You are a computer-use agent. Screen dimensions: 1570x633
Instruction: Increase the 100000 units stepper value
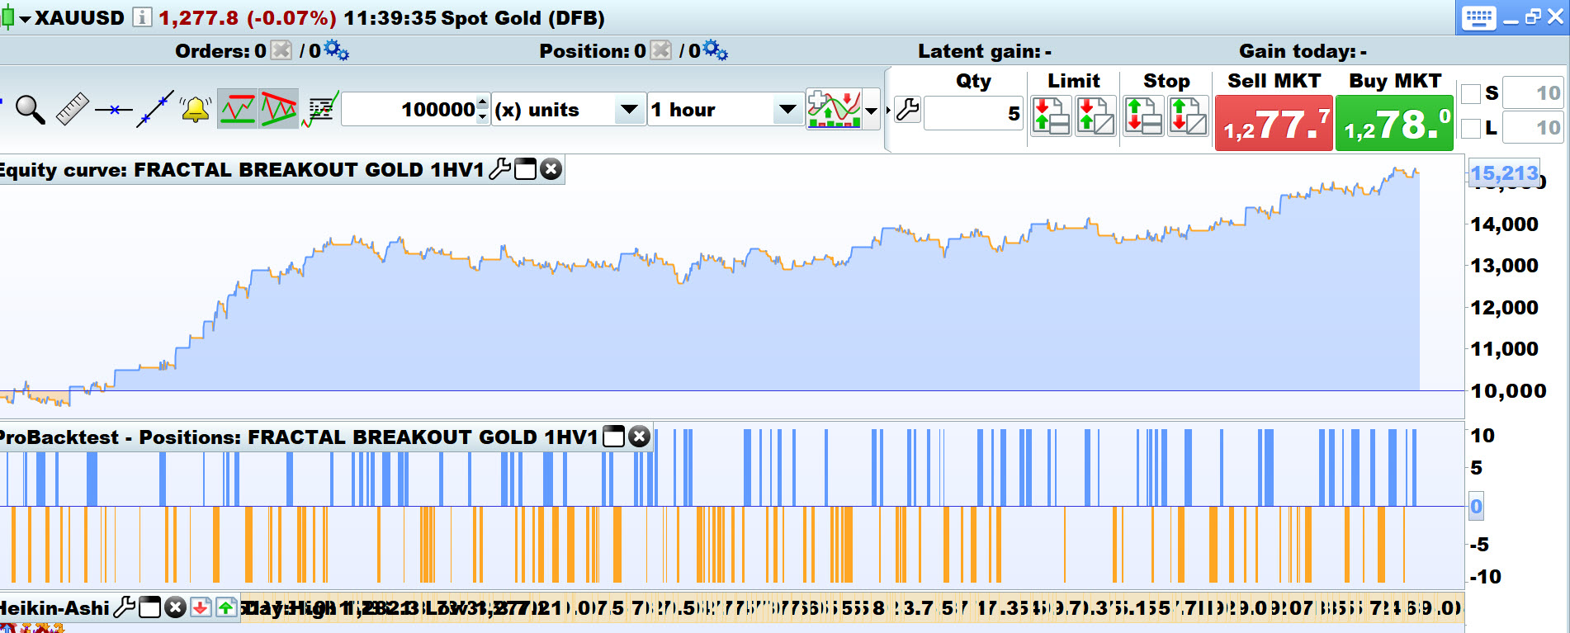[483, 102]
